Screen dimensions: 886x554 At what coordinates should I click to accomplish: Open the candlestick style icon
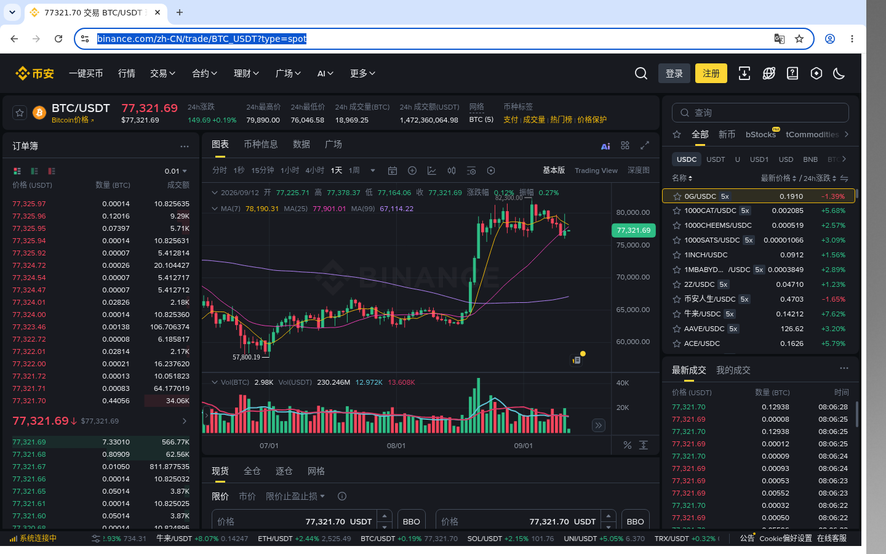pyautogui.click(x=452, y=171)
